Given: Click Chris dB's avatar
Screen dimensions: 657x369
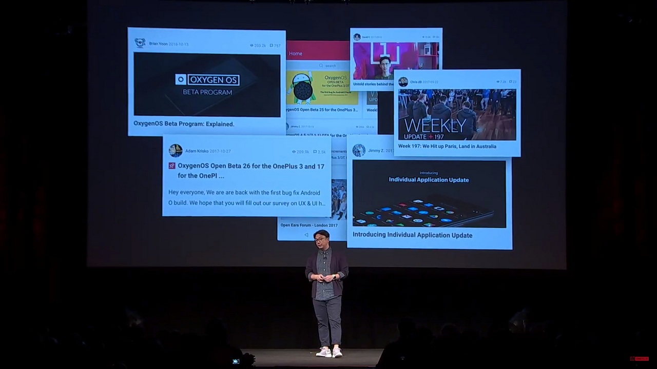Looking at the screenshot, I should click(403, 82).
